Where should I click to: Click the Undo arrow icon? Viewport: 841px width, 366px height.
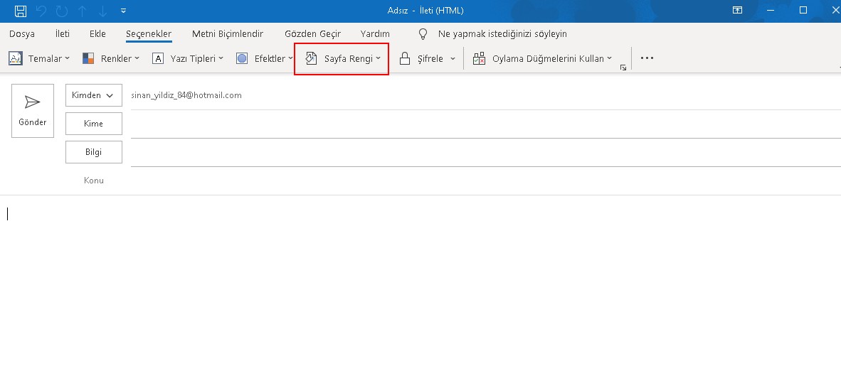click(41, 11)
